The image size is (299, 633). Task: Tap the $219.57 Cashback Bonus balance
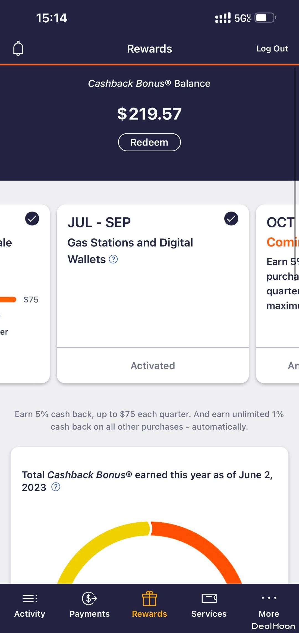pyautogui.click(x=149, y=114)
